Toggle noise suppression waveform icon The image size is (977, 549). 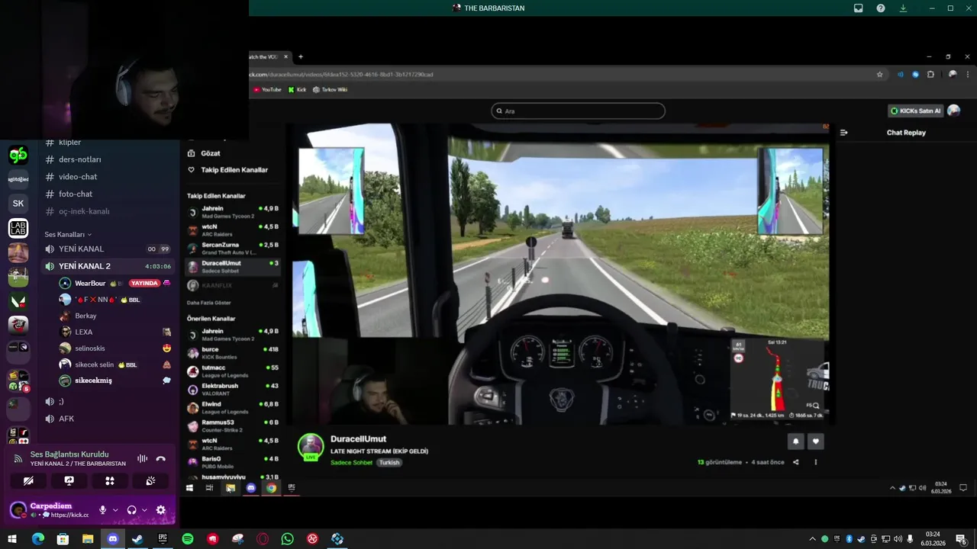[x=142, y=458]
